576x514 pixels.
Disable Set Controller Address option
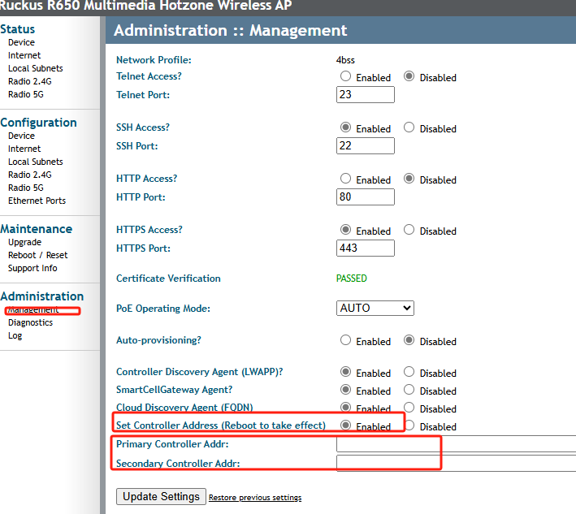(409, 425)
